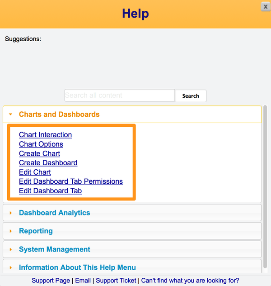This screenshot has height=286, width=271.
Task: Expand the System Management section
Action: (55, 249)
